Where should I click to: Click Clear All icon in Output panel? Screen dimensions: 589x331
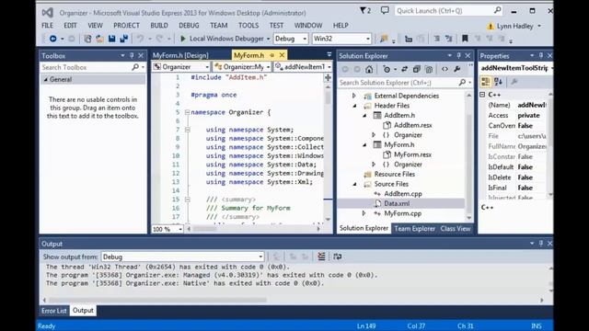(x=321, y=257)
